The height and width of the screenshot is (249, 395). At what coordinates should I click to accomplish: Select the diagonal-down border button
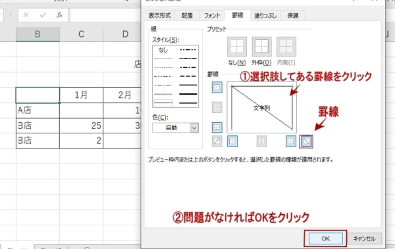pyautogui.click(x=306, y=141)
